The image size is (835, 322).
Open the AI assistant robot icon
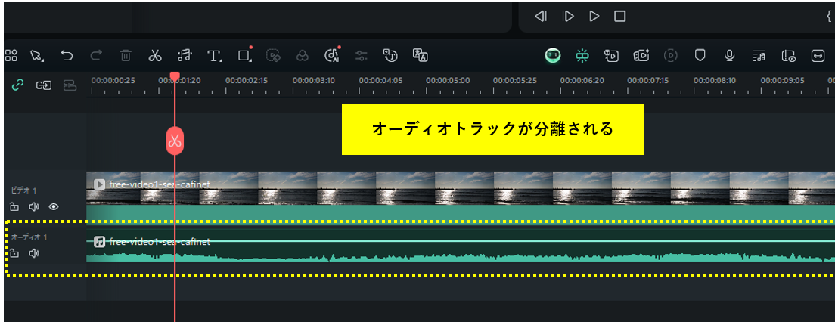point(554,55)
